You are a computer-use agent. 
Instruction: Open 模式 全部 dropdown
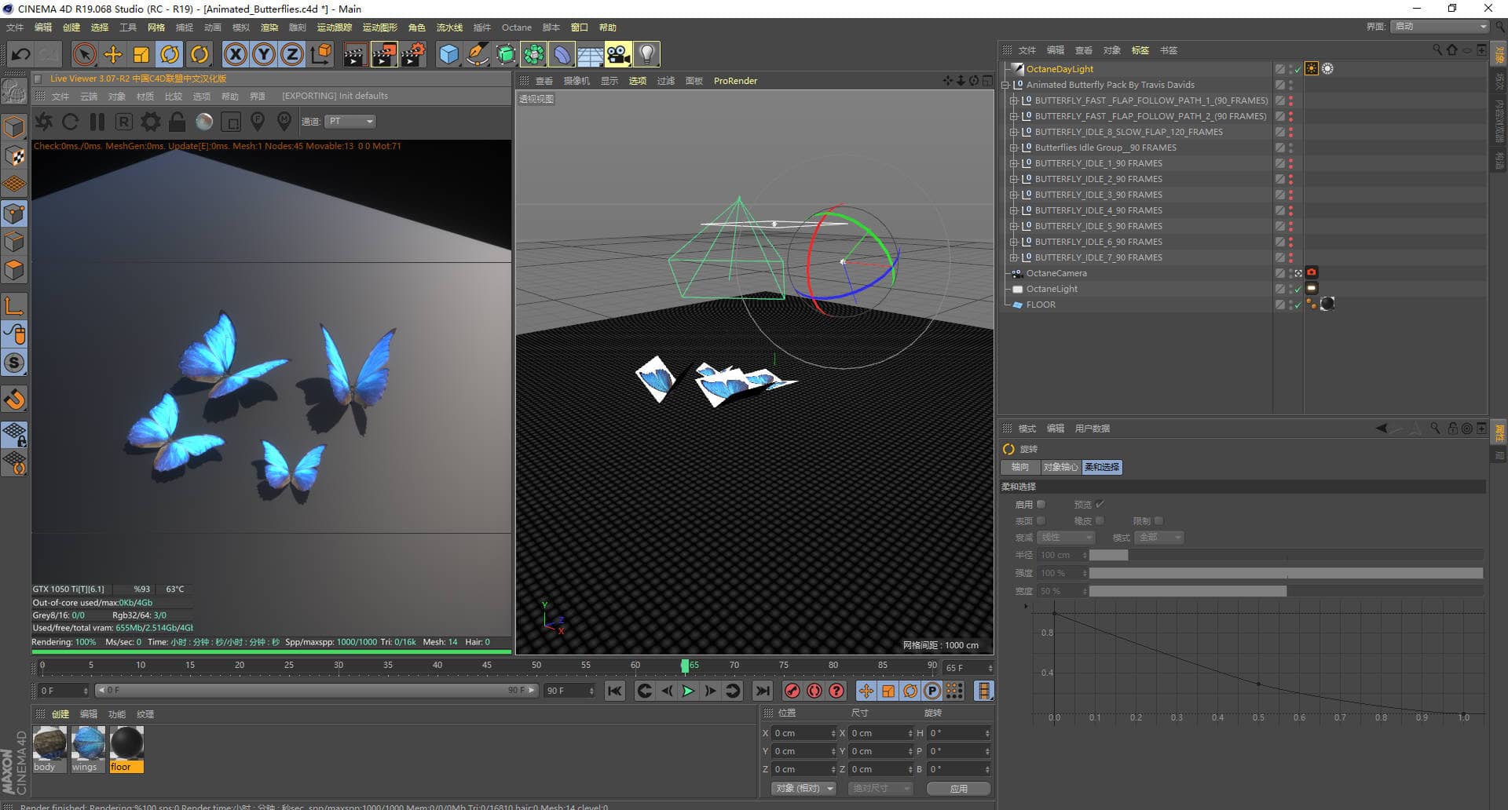pyautogui.click(x=1160, y=538)
